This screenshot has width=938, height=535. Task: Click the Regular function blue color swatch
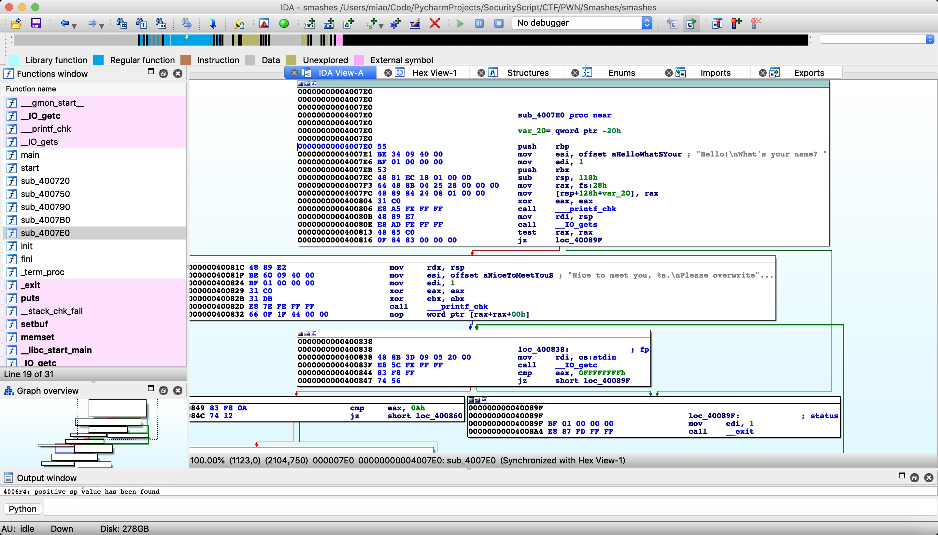[x=98, y=60]
